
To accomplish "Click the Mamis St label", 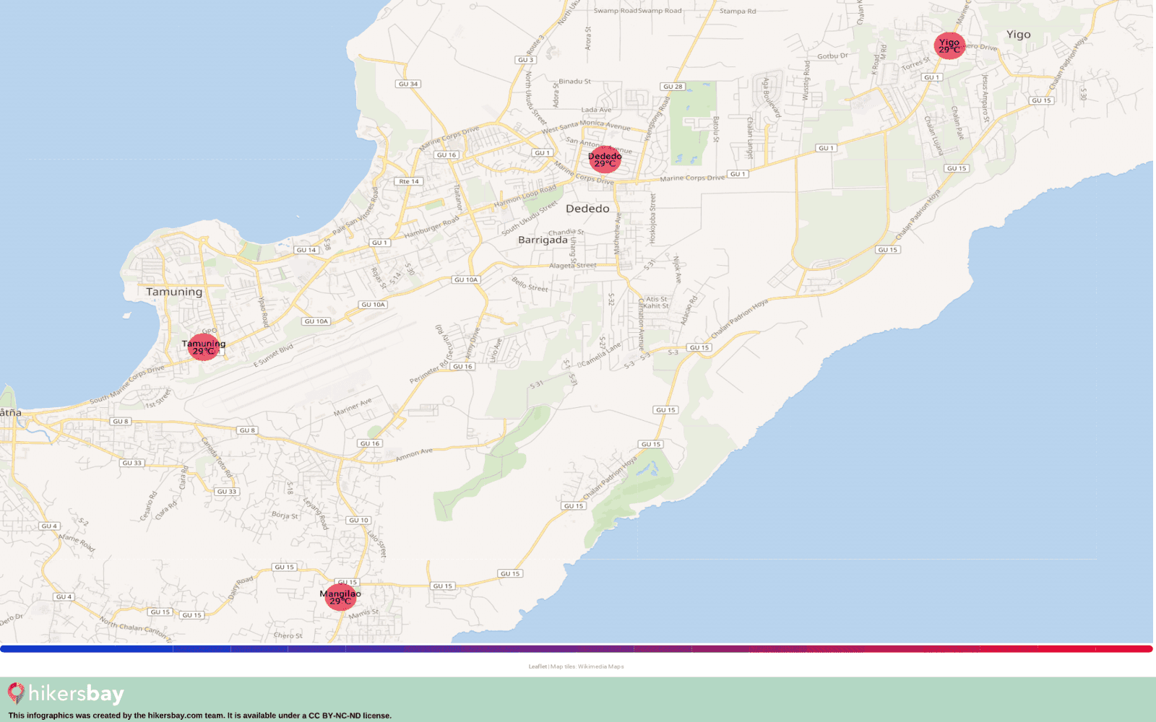I will click(x=363, y=614).
